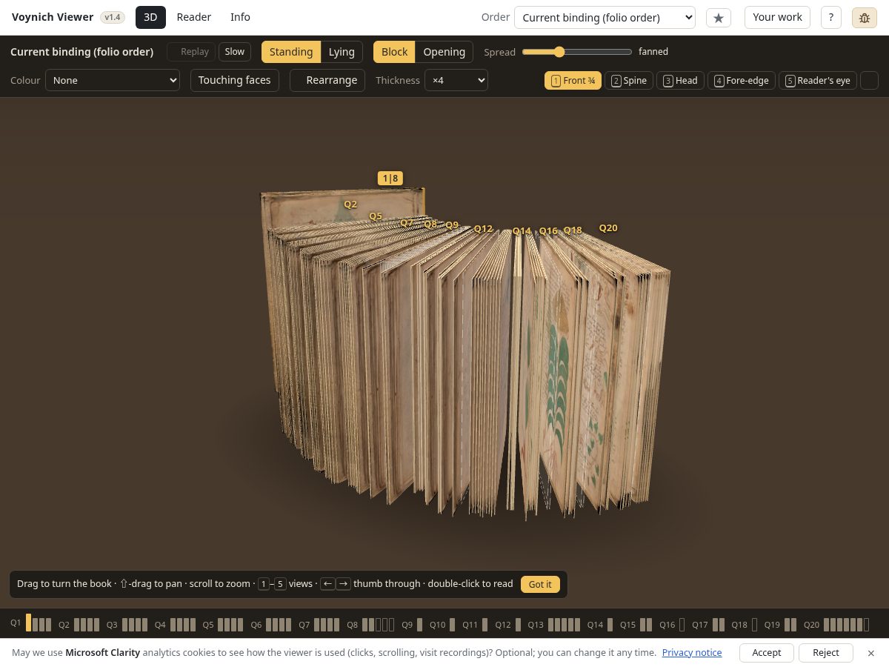Screen dimensions: 889x667
Task: Dismiss the cookie banner with the X
Action: click(x=871, y=653)
